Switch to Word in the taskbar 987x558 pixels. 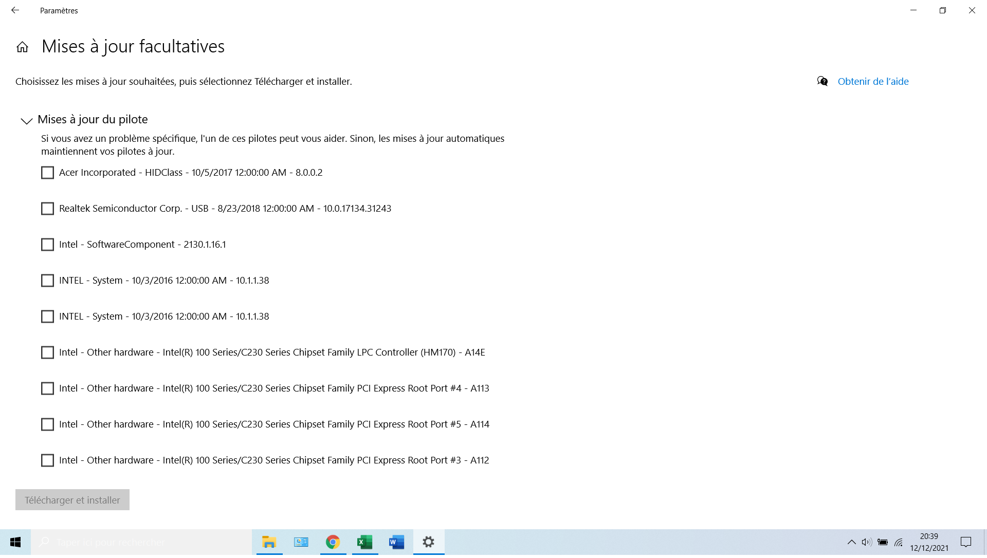(396, 542)
